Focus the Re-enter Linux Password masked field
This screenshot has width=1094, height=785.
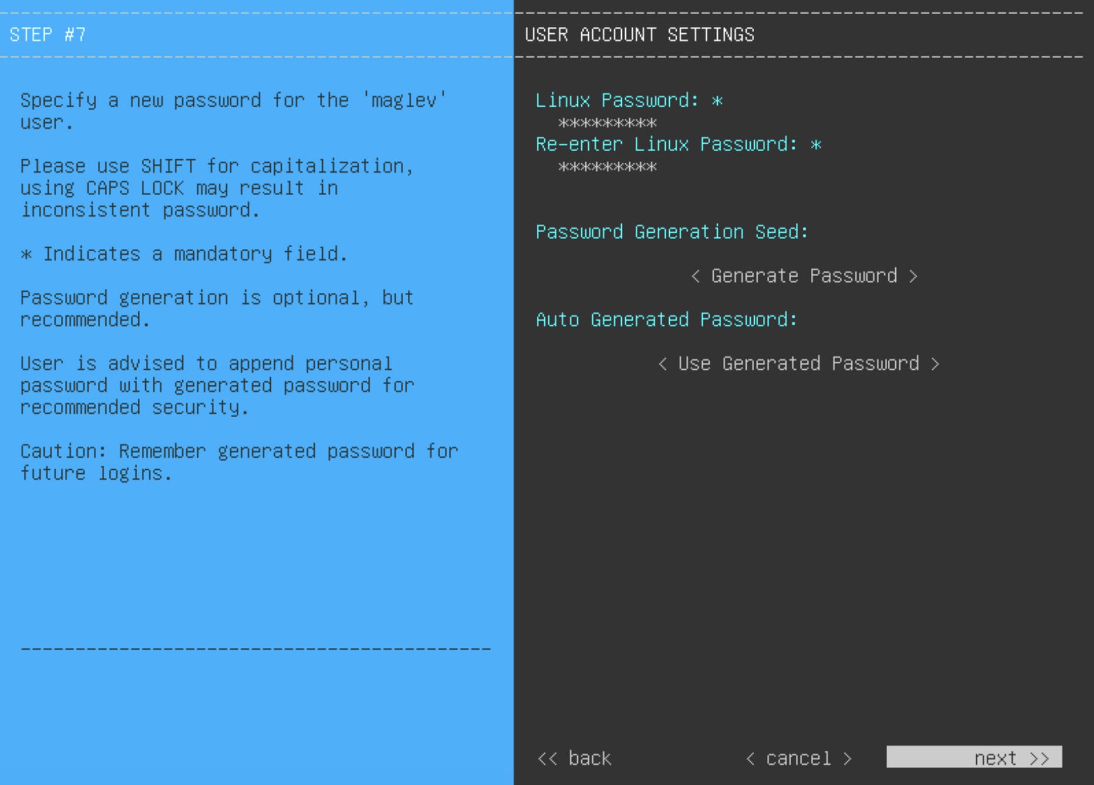point(608,167)
